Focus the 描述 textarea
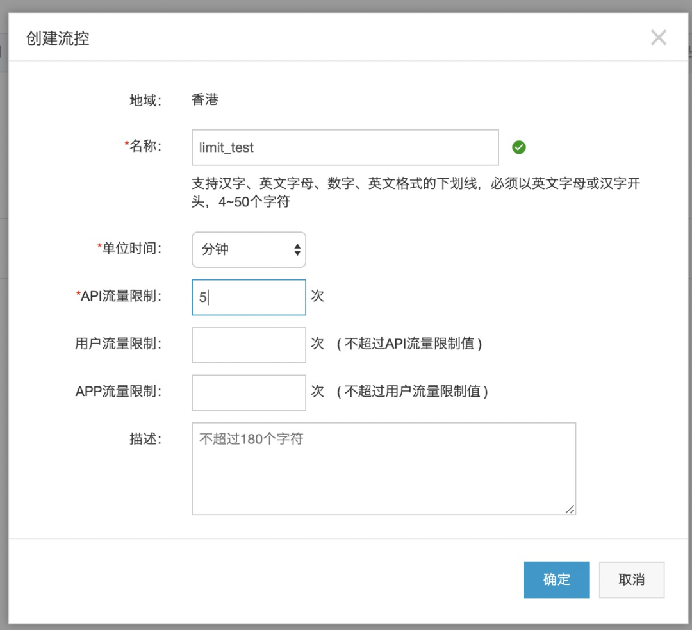The image size is (692, 630). pos(384,468)
